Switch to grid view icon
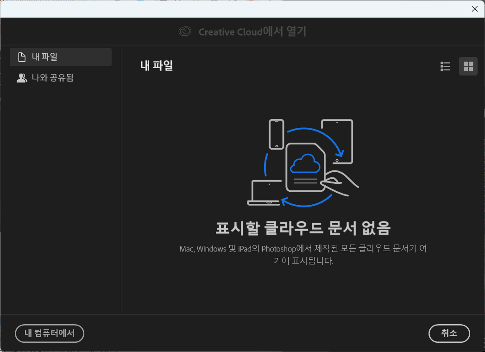Image resolution: width=485 pixels, height=352 pixels. coord(468,66)
